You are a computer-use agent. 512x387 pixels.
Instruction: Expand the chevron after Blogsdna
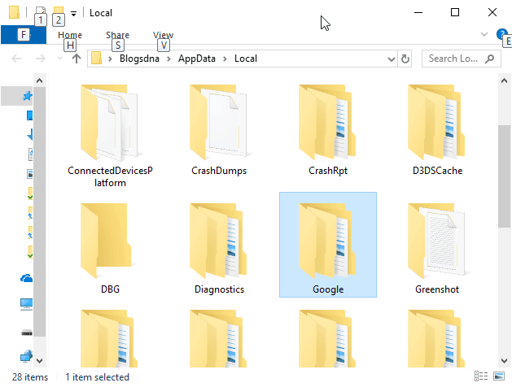point(168,59)
